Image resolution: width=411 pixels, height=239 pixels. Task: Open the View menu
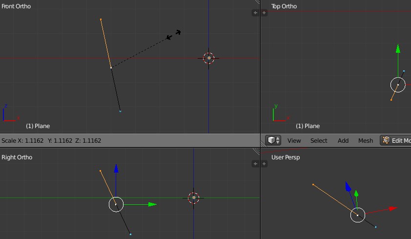click(x=294, y=141)
